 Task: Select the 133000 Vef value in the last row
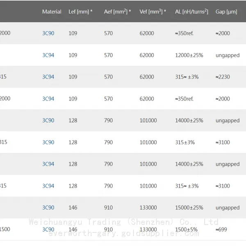148,230
